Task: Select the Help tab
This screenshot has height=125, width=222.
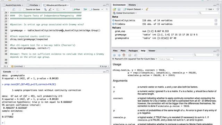Action: [x=143, y=51]
